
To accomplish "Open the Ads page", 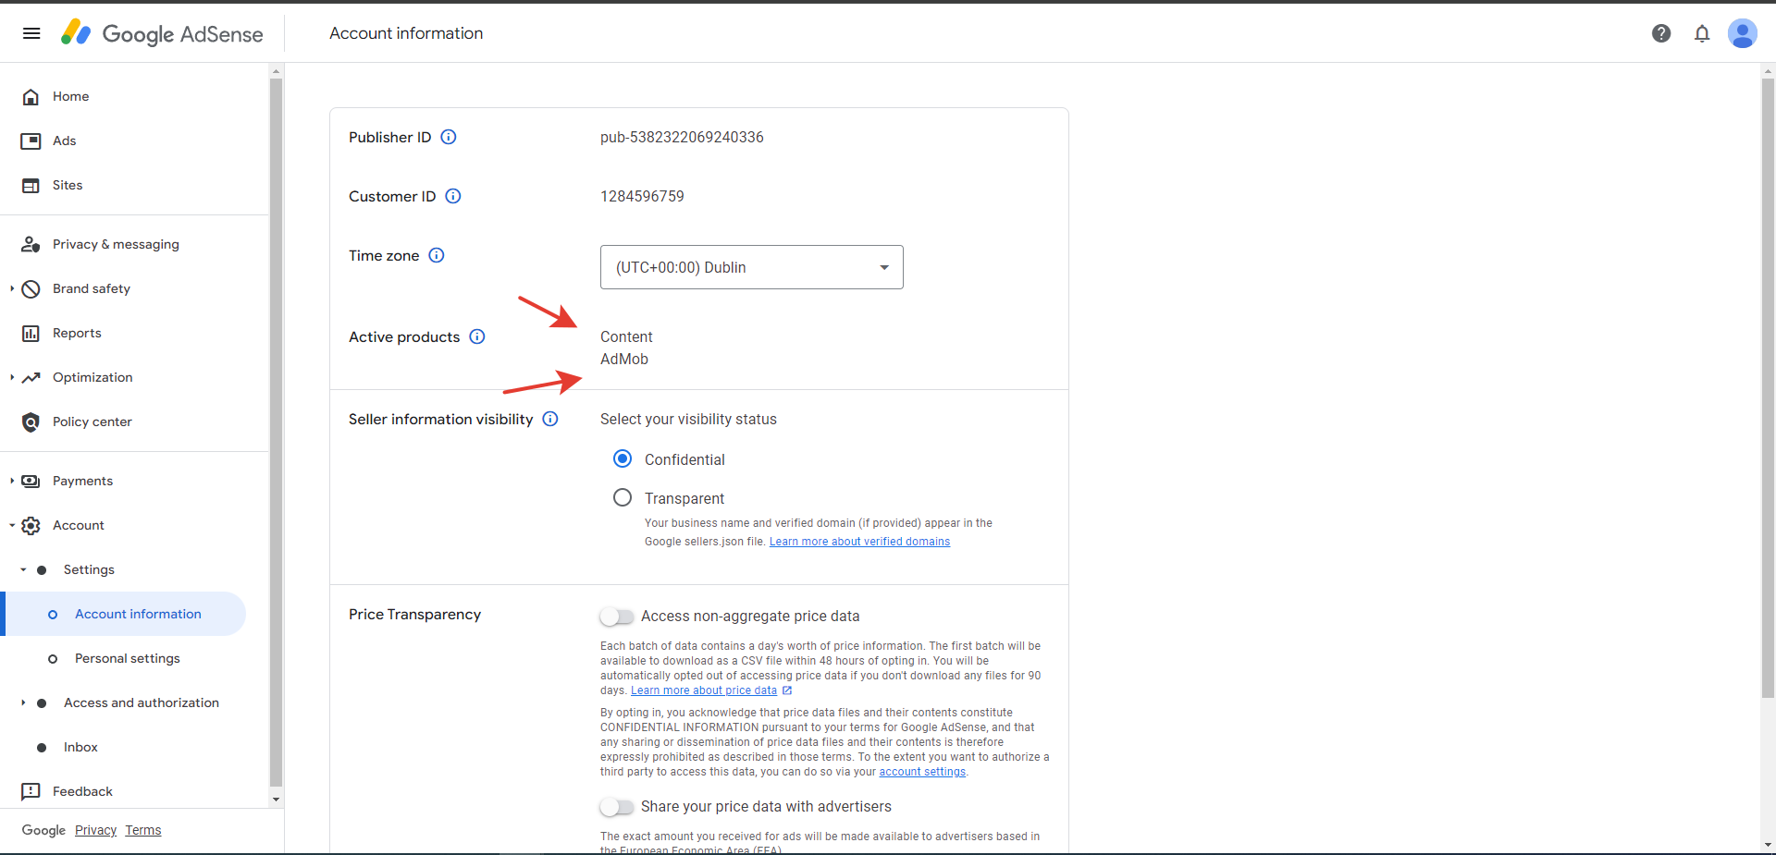I will click(65, 140).
